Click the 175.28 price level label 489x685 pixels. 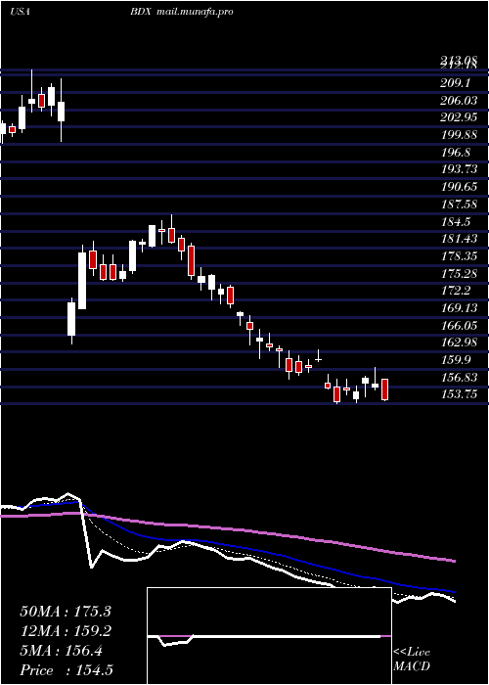[459, 273]
